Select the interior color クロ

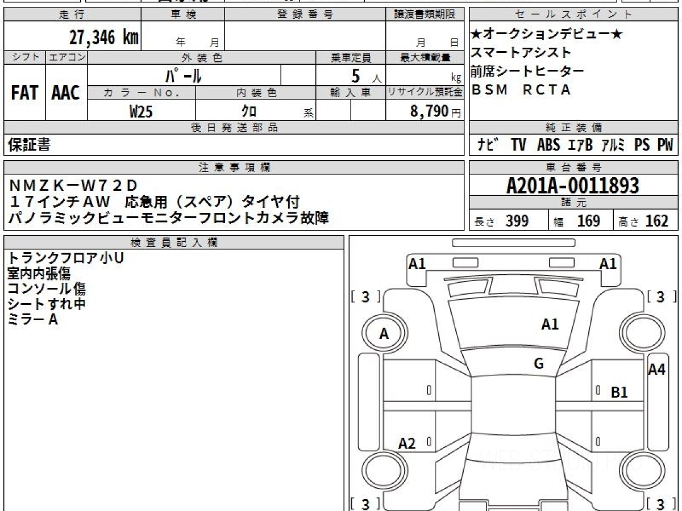(249, 111)
